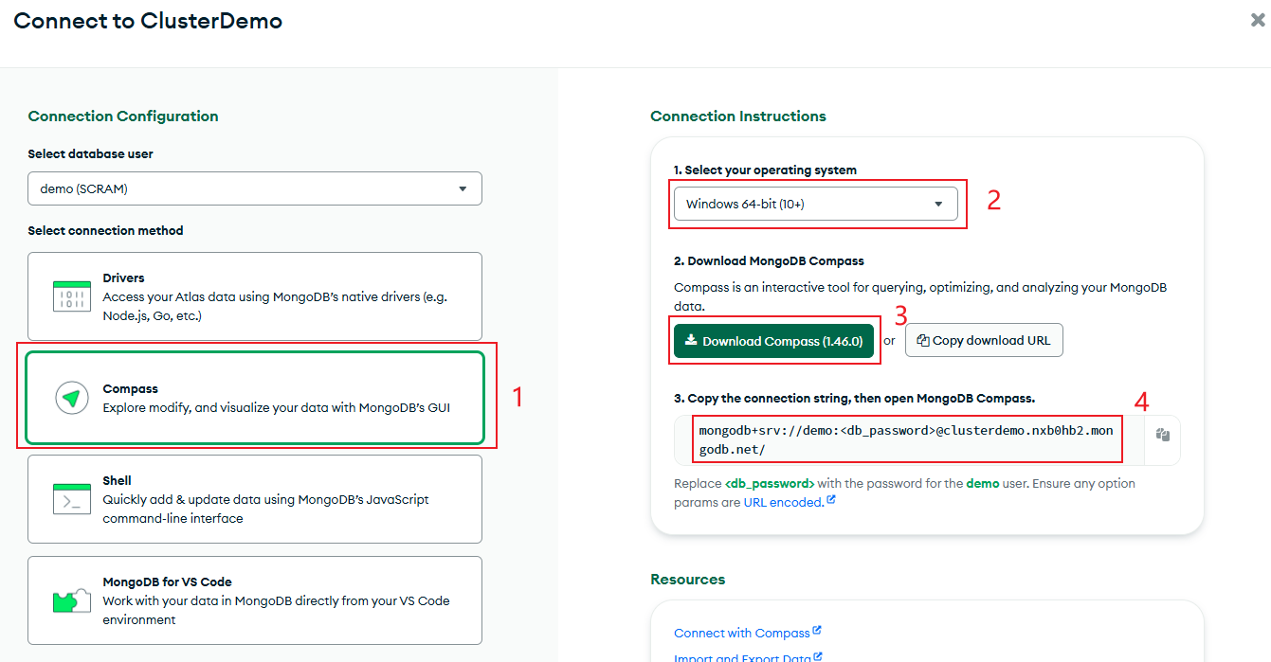Copy the connection string with the clipboard icon
1271x662 pixels.
(x=1163, y=436)
